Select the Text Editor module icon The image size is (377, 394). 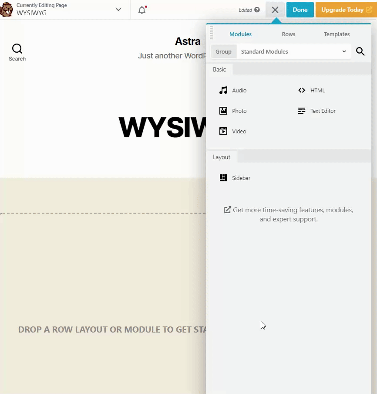[302, 111]
